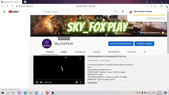This screenshot has width=169, height=95.
Task: Open the ПЛЕЙЛИСТЫ tab
Action: pos(80,52)
